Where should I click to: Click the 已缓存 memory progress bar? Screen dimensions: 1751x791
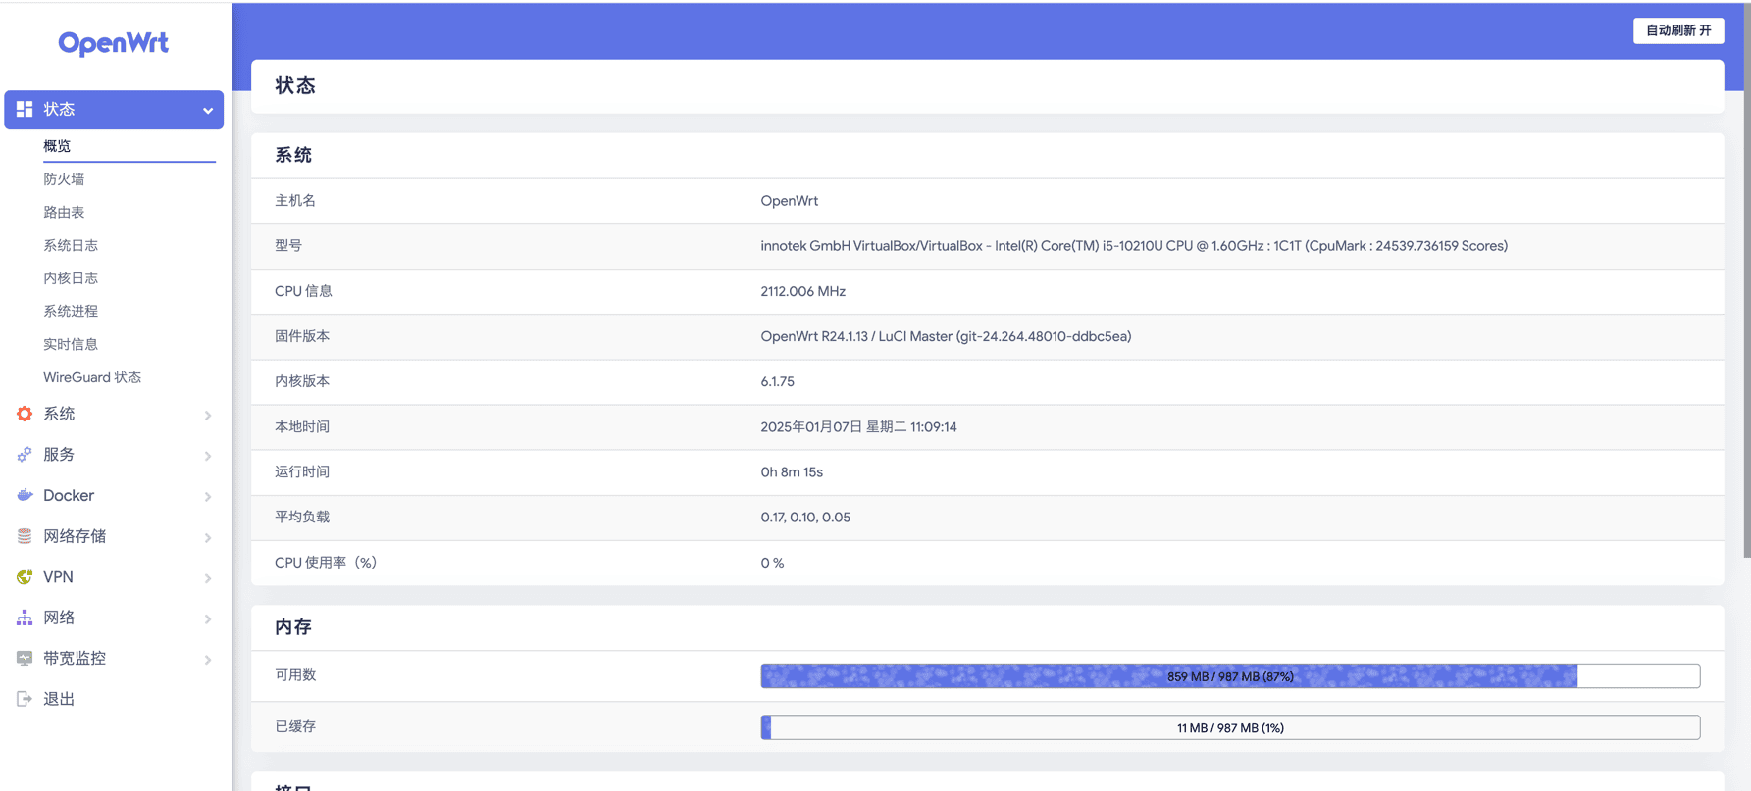point(1230,727)
